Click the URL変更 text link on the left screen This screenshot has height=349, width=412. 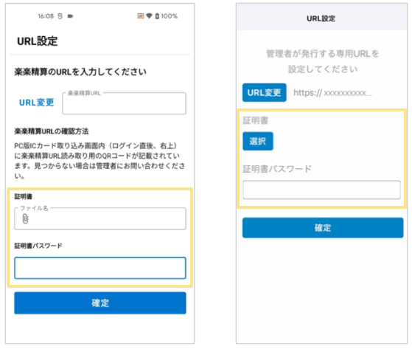coord(37,103)
